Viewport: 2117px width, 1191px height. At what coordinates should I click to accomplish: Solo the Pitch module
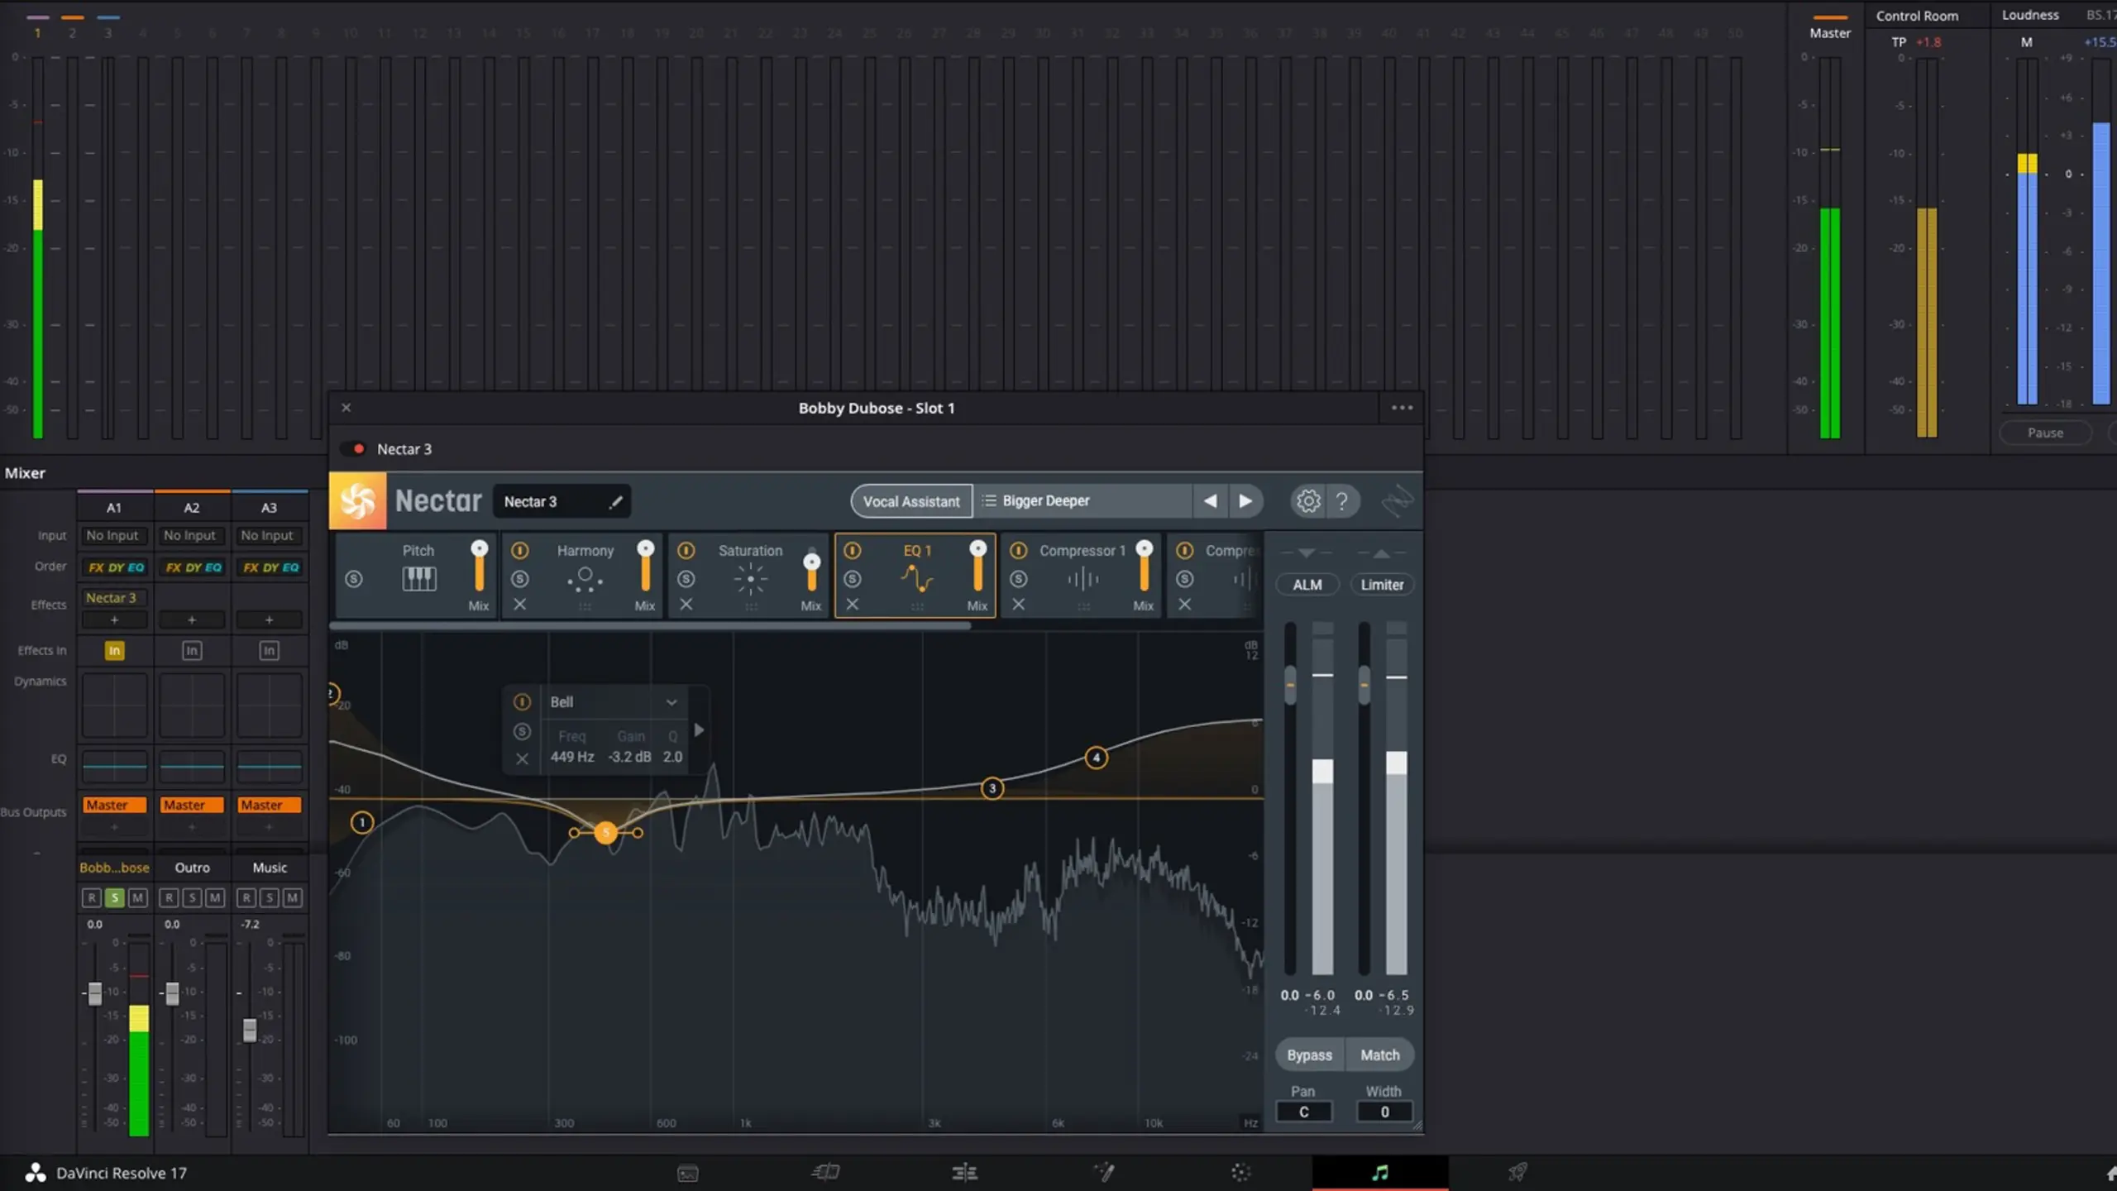pos(354,579)
